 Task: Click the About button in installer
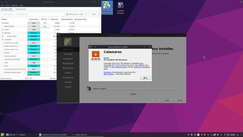133,94
